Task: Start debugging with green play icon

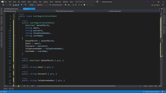Action: (x=50, y=5)
